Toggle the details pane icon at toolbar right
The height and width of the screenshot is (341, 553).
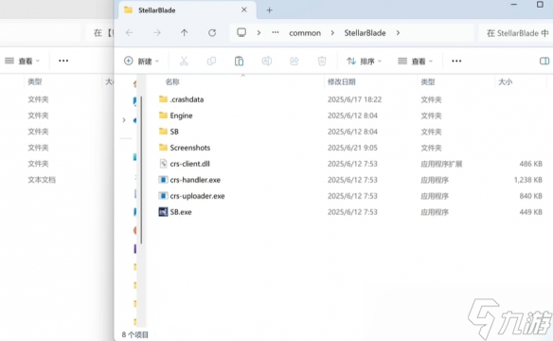(x=544, y=61)
